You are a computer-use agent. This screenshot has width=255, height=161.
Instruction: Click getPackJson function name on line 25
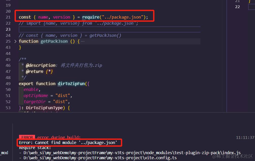tap(54, 41)
